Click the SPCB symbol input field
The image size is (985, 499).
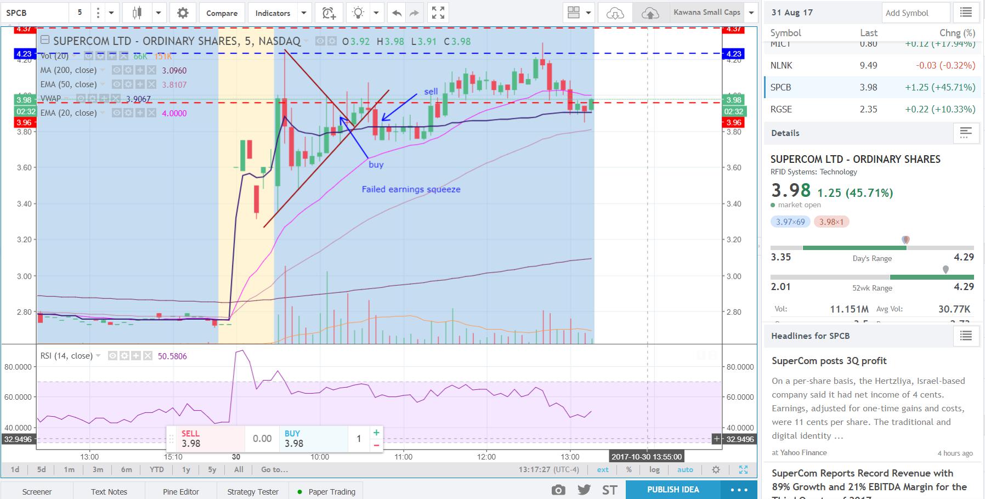tap(36, 13)
